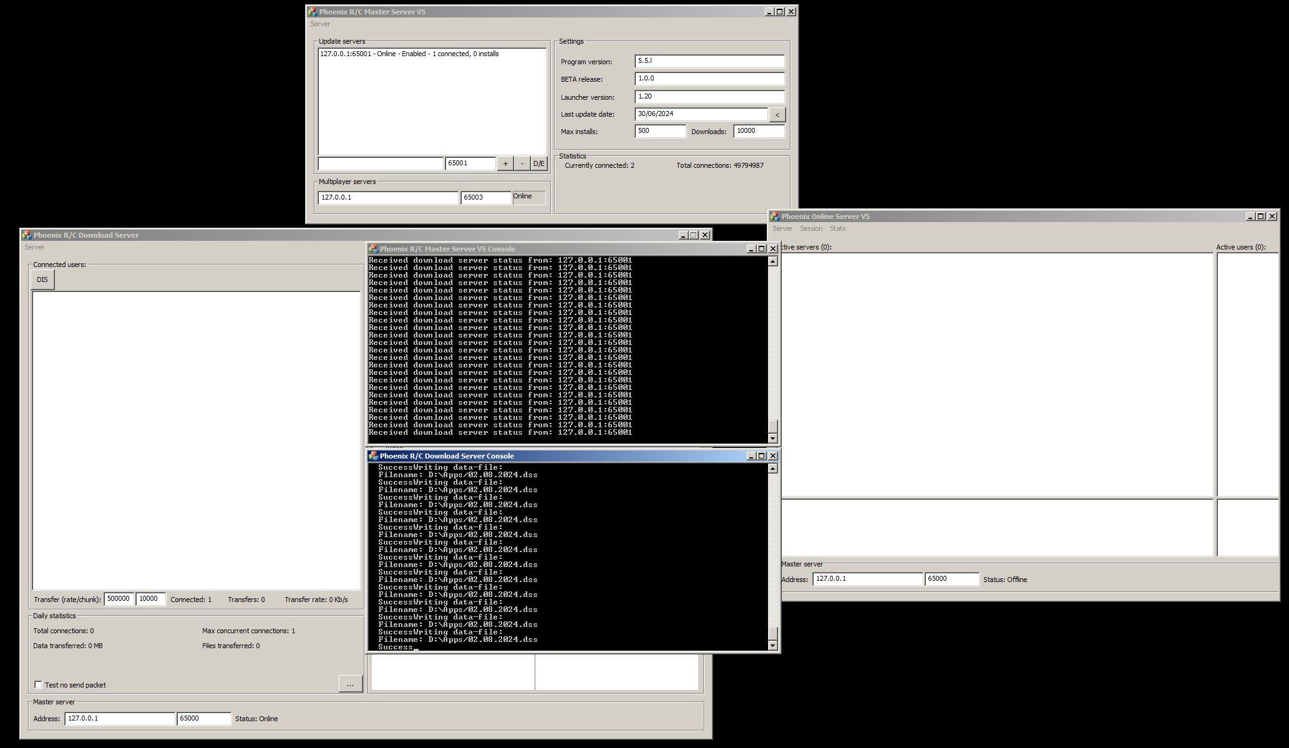Click the empty update server address field
The image size is (1289, 748).
(381, 163)
